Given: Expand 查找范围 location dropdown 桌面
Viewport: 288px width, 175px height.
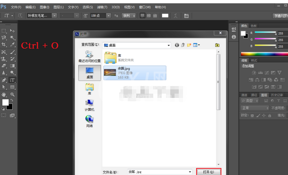Looking at the screenshot, I should [x=168, y=45].
